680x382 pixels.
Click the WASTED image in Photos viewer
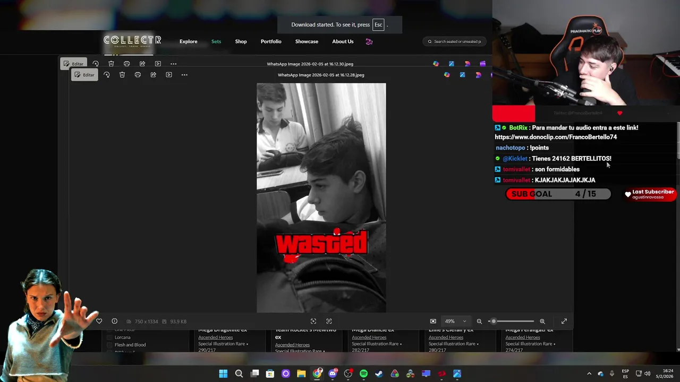pyautogui.click(x=321, y=198)
